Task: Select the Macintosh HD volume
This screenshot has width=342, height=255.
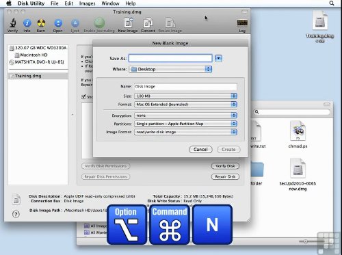Action: (31, 55)
